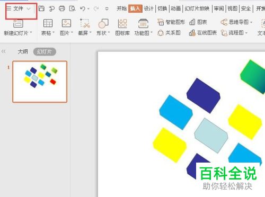Click the Redo icon
The image size is (265, 197).
tap(96, 8)
